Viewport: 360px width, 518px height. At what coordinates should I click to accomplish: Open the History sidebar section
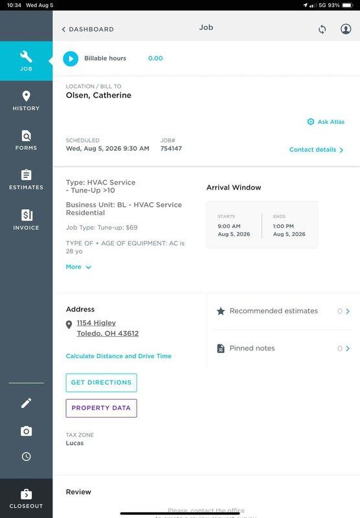26,101
